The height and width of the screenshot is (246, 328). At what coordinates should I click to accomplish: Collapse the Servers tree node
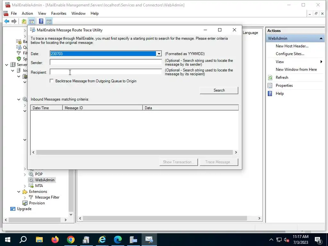(x=7, y=65)
